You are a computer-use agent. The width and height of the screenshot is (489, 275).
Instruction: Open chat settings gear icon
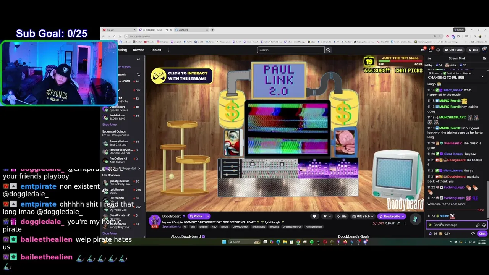473,234
